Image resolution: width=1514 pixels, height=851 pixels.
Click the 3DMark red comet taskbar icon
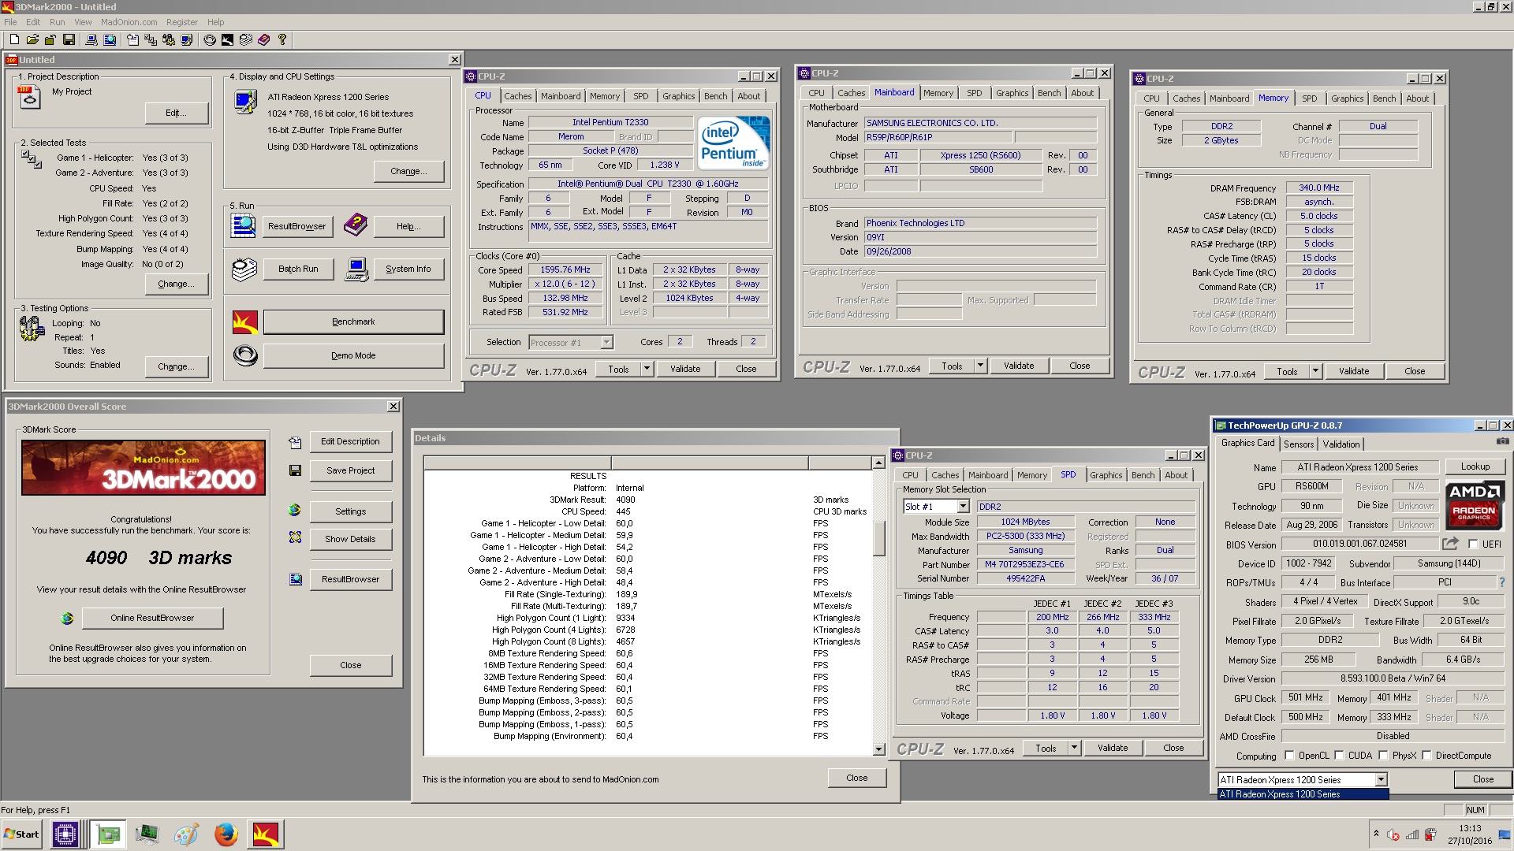tap(265, 834)
